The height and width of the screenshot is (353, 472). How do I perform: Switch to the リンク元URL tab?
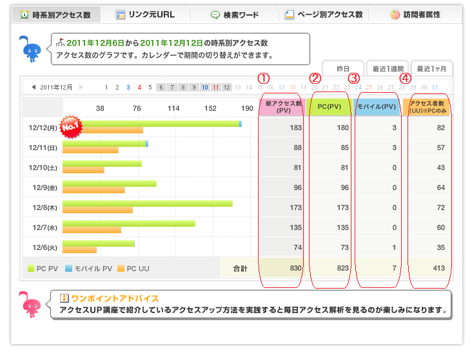pos(145,15)
